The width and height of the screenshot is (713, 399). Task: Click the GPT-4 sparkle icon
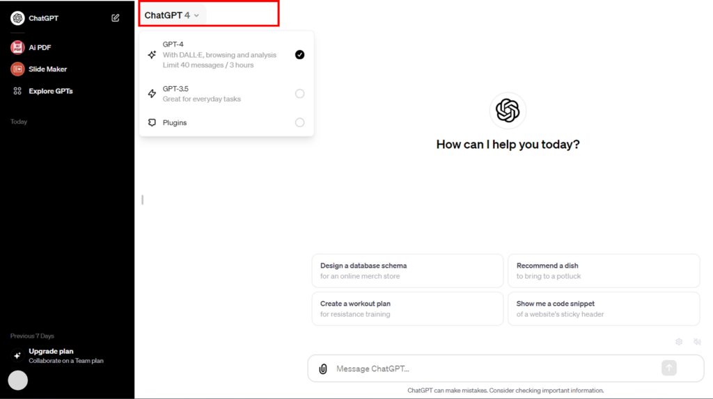(x=152, y=54)
